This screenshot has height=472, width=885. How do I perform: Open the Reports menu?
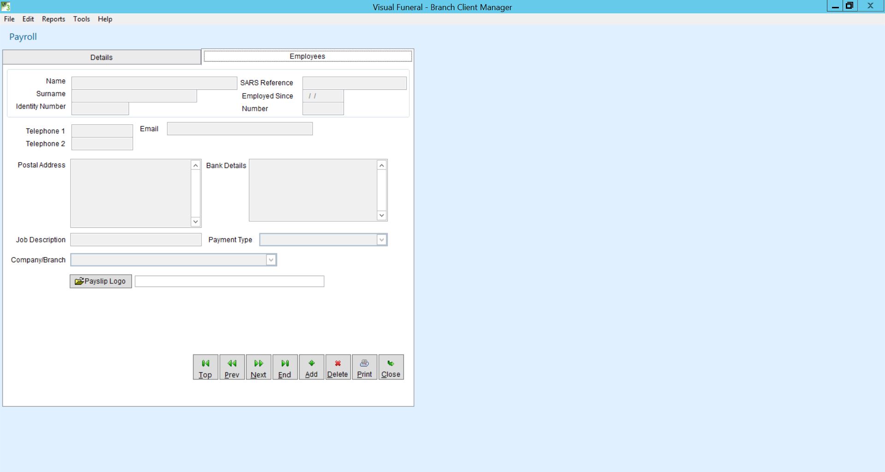click(53, 19)
